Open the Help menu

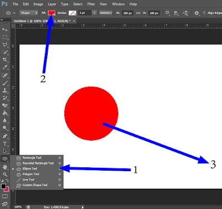[x=133, y=4]
